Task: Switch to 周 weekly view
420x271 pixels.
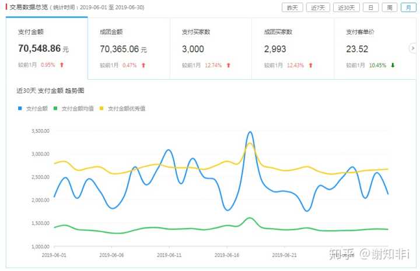Action: tap(389, 8)
